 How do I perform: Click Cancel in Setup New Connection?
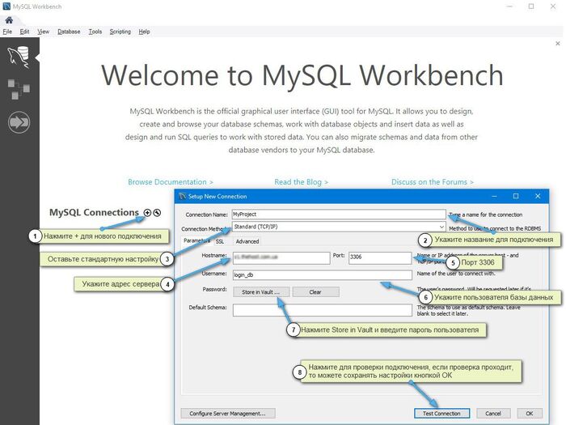click(493, 414)
